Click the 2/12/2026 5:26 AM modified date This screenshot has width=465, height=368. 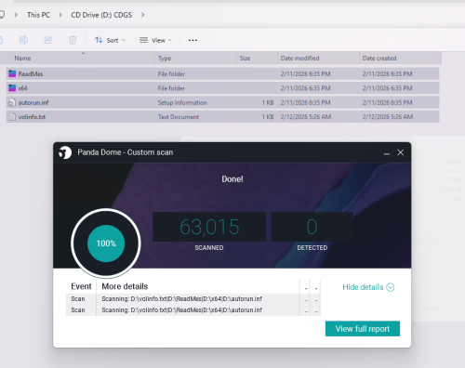(x=306, y=117)
